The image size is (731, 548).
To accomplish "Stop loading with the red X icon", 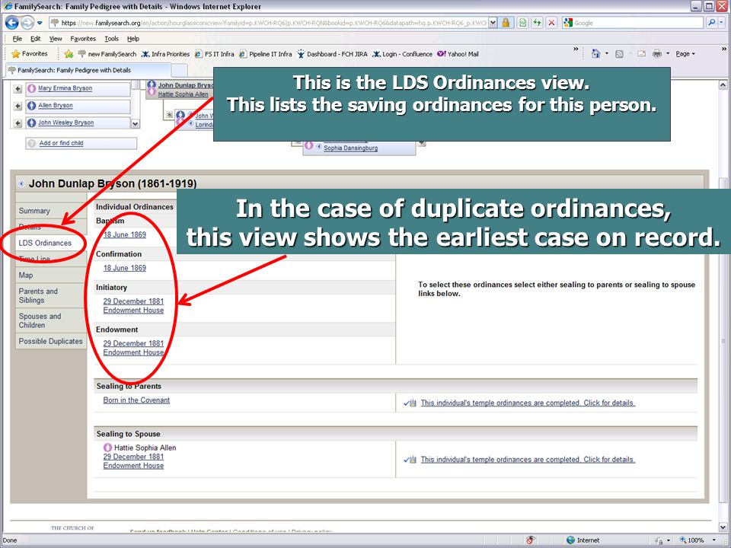I will point(551,23).
